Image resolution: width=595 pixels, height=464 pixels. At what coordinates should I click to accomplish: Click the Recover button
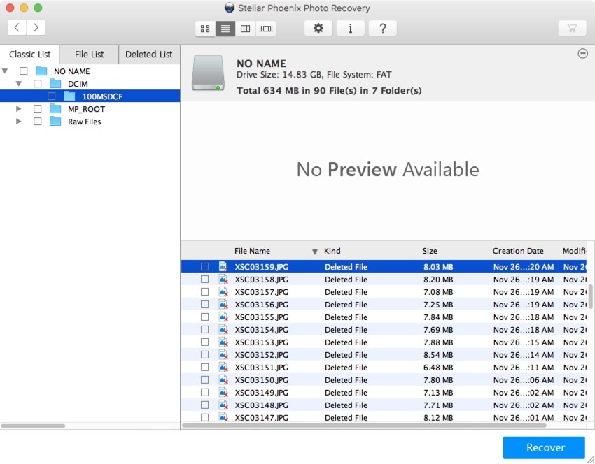pyautogui.click(x=544, y=447)
